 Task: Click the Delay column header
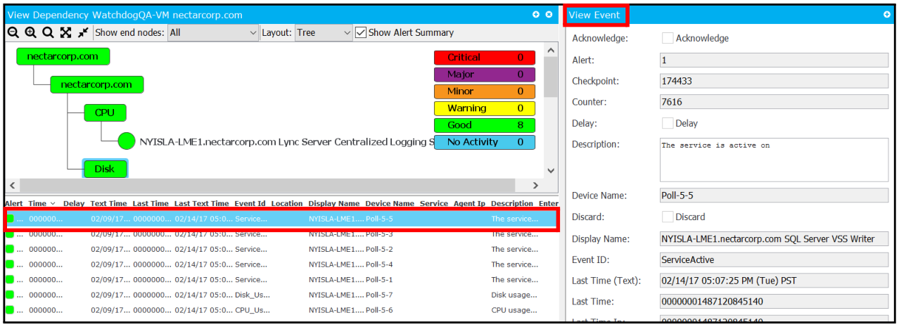(74, 204)
